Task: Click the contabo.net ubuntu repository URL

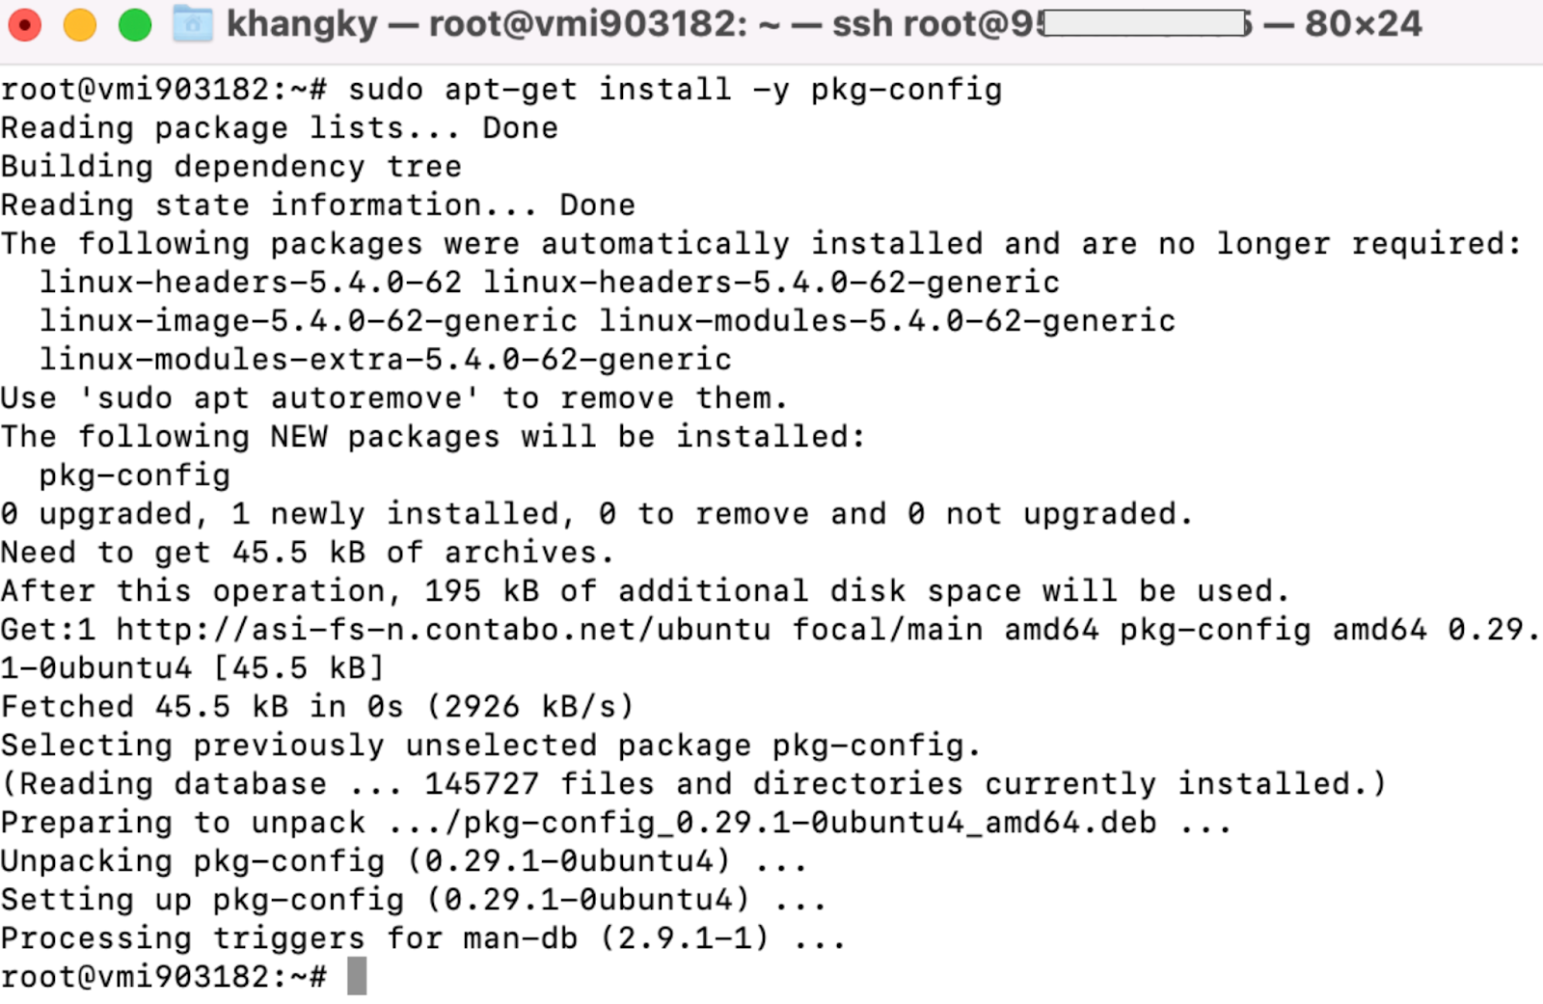Action: pyautogui.click(x=444, y=630)
